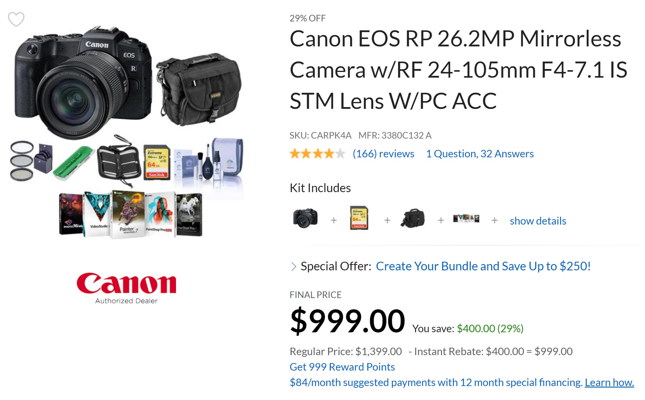Open the (166) reviews link
Image resolution: width=645 pixels, height=400 pixels.
point(383,154)
